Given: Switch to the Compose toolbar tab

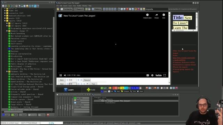Looking at the screenshot, I should 125,91.
